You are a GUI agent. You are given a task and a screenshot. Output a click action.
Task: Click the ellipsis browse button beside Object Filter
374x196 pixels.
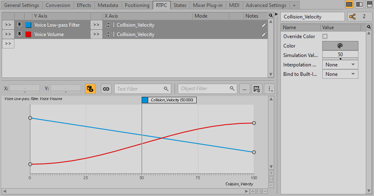click(244, 89)
